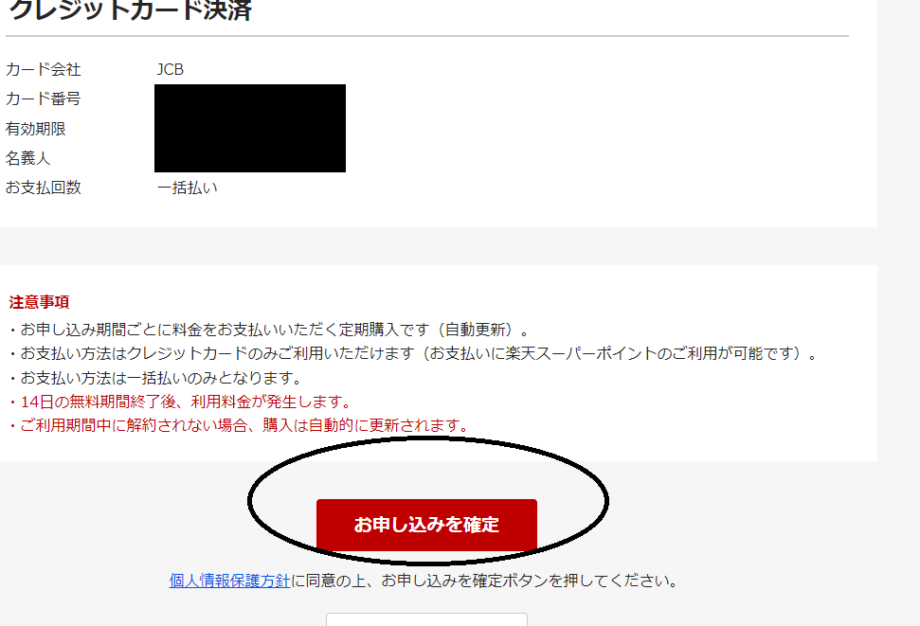This screenshot has height=626, width=920.
Task: Click the white button below the agreement text
Action: click(x=426, y=619)
